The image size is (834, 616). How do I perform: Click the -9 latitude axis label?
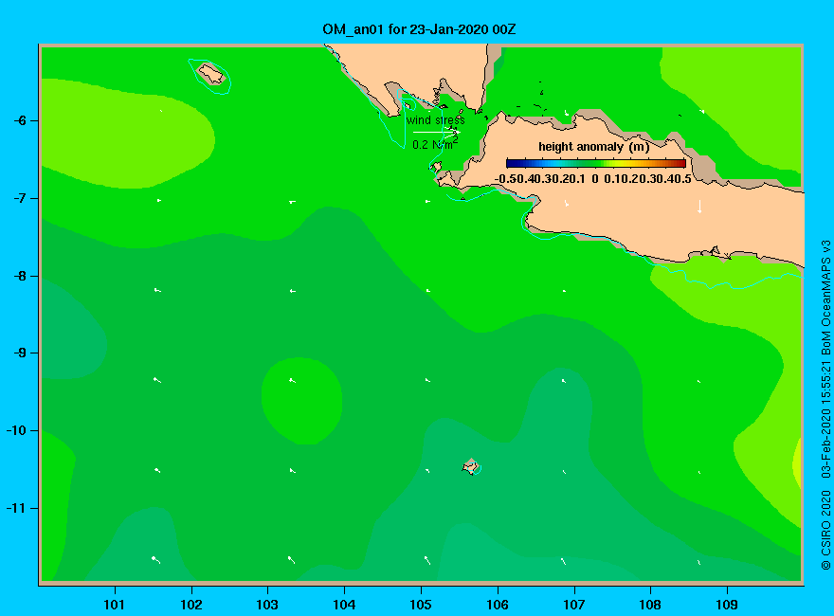(x=20, y=353)
